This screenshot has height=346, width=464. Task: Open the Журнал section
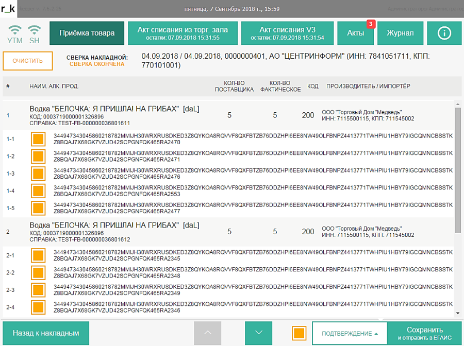[x=400, y=33]
